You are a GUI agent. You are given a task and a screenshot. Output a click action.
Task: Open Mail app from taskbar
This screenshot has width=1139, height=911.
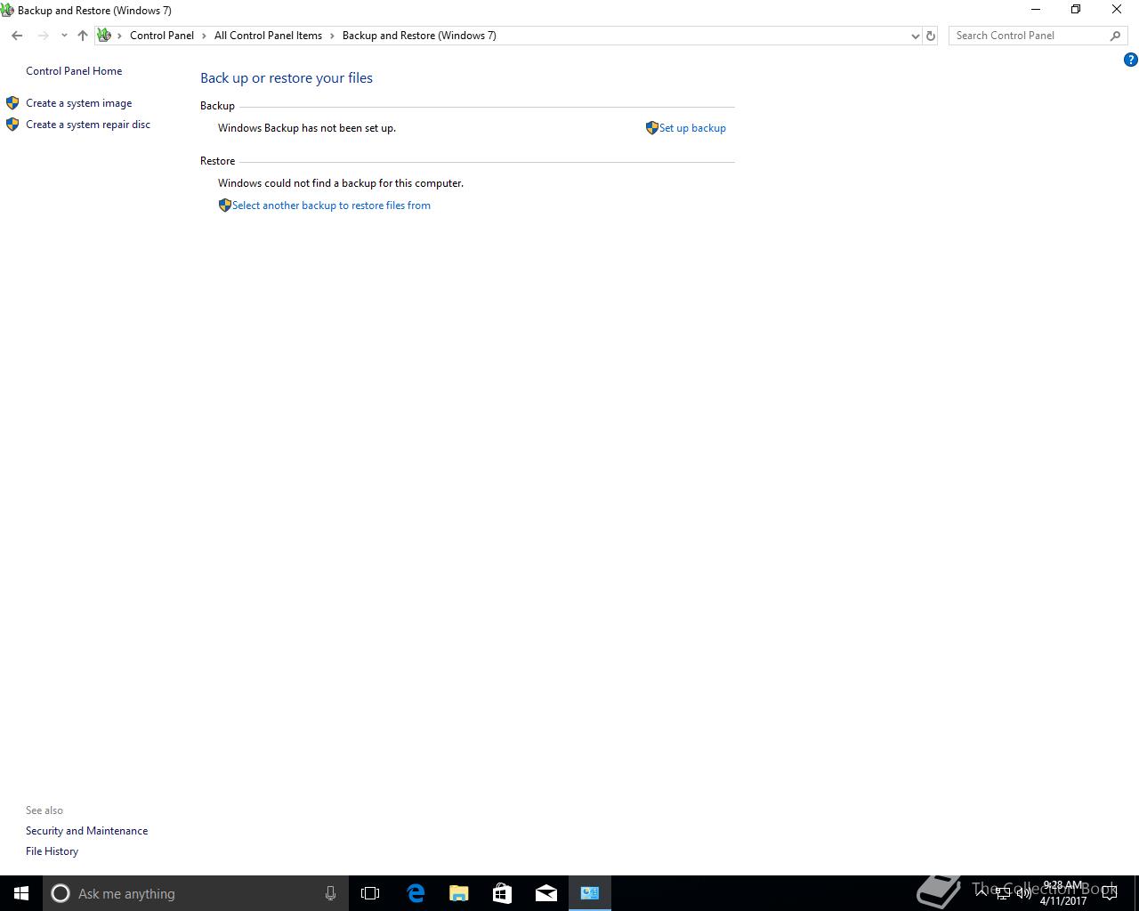coord(546,893)
